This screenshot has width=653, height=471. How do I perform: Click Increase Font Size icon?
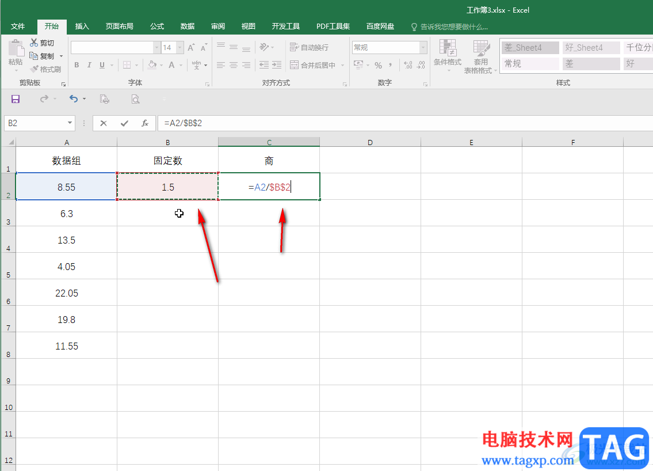pyautogui.click(x=191, y=48)
